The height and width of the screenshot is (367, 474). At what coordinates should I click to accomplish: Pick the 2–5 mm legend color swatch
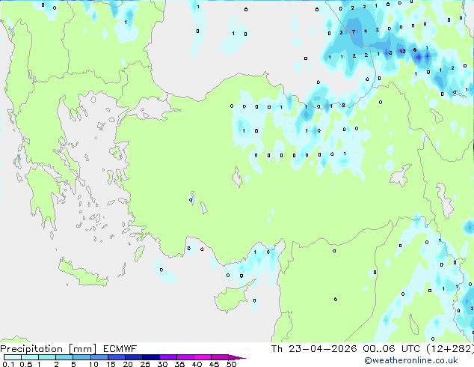[64, 357]
